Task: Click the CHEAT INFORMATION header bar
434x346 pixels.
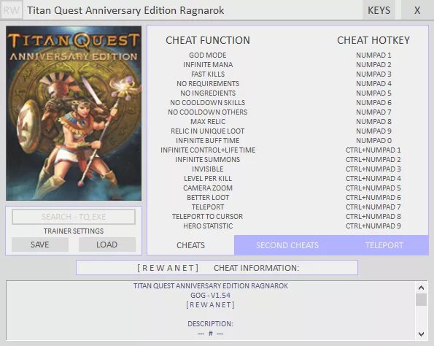Action: click(217, 268)
